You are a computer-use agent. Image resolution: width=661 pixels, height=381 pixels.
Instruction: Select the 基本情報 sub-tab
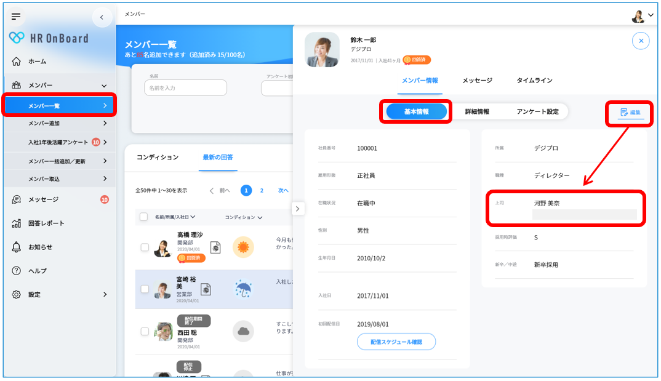pos(417,111)
